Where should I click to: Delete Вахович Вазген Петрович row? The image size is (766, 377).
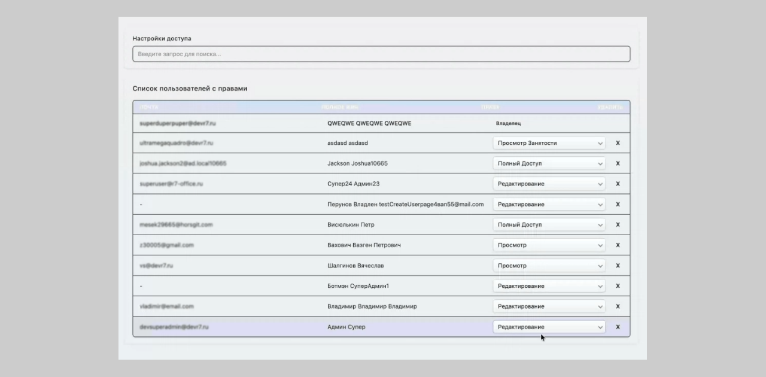pos(618,245)
